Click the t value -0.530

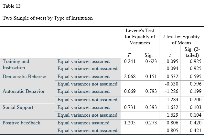(x=171, y=84)
